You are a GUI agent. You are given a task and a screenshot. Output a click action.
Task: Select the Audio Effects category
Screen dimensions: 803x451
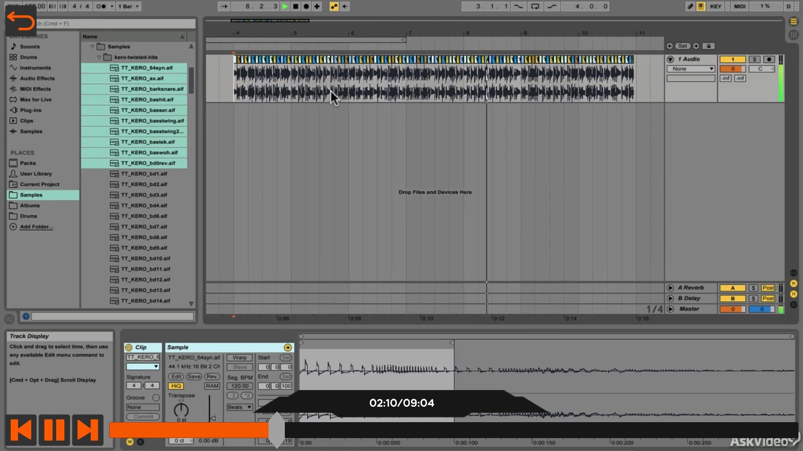click(37, 79)
